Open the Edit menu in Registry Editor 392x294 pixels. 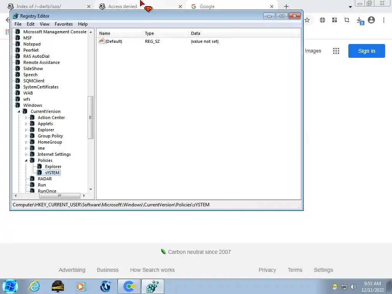point(31,24)
